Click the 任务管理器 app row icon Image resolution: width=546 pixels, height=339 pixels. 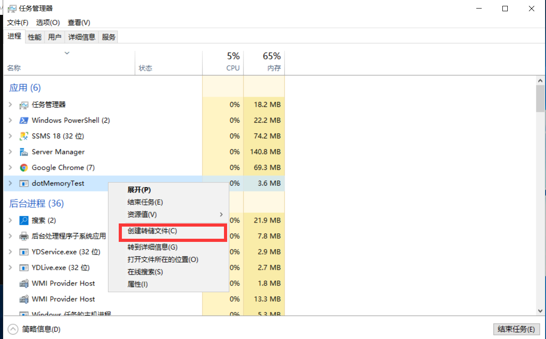24,105
